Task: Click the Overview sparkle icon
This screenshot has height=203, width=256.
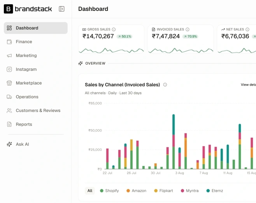Action: coord(81,63)
